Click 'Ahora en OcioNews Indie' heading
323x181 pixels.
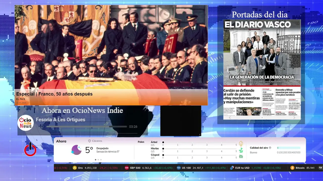tap(82, 110)
